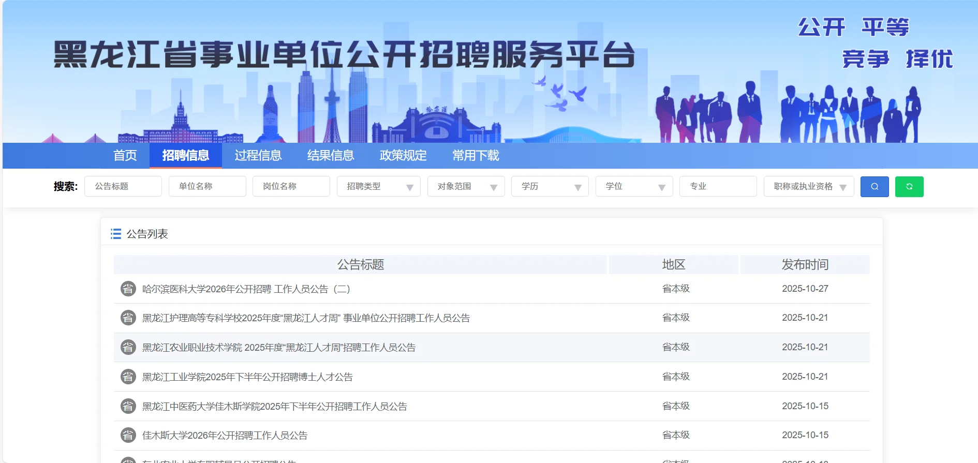Click 省本级 in the 佳木斯大学2026年 row

pos(676,435)
